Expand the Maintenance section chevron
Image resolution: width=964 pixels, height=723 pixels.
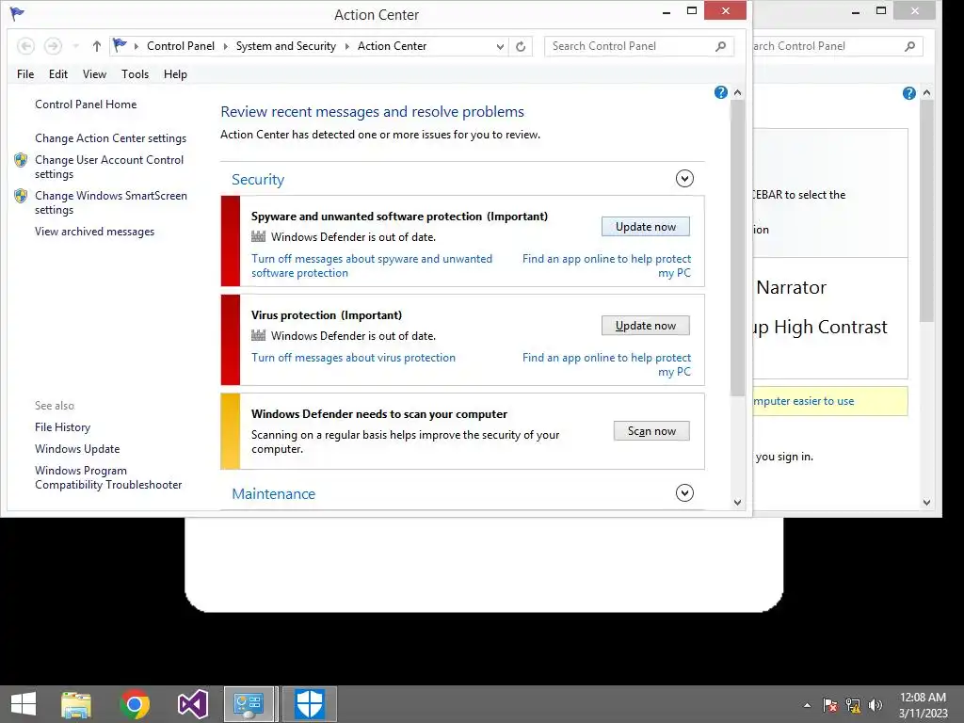[x=684, y=493]
